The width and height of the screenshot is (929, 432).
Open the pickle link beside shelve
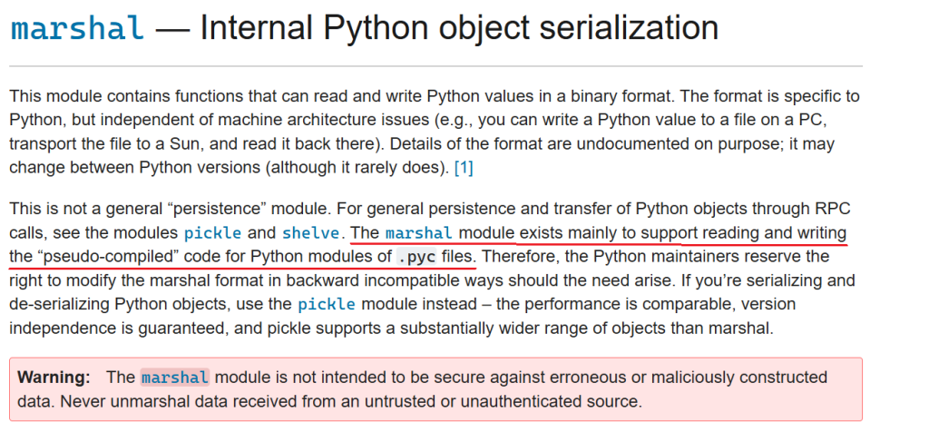212,233
